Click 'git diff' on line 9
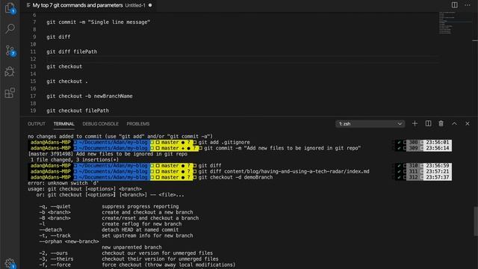The height and width of the screenshot is (269, 478). 58,37
